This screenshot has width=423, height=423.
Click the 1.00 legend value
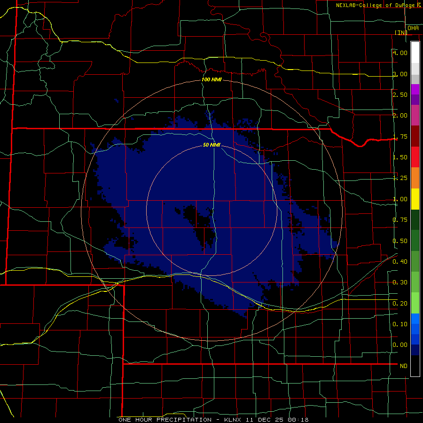click(400, 199)
